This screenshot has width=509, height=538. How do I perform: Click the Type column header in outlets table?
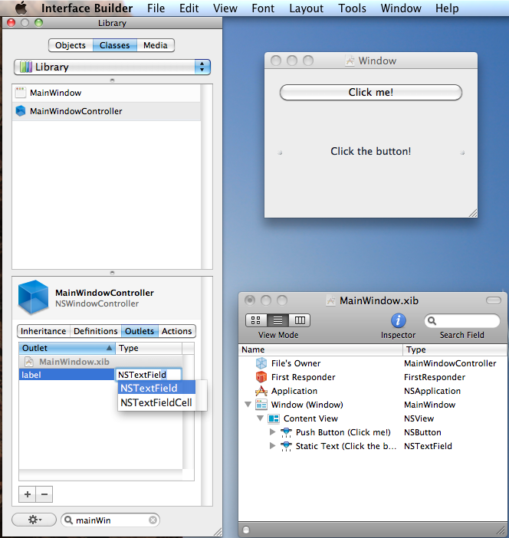(x=149, y=348)
